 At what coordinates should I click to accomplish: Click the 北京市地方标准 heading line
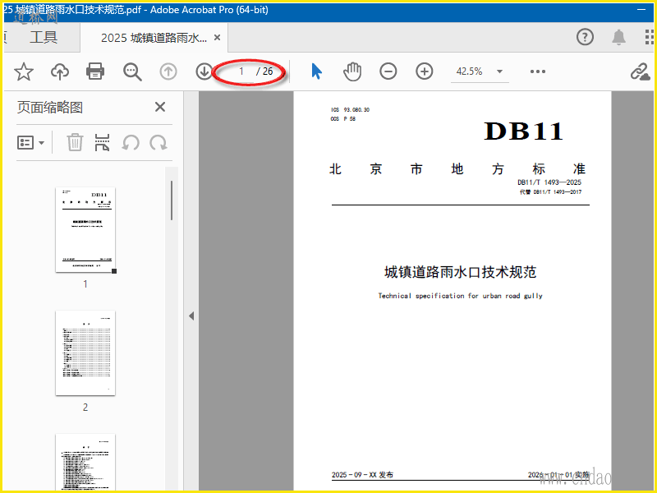click(x=457, y=169)
